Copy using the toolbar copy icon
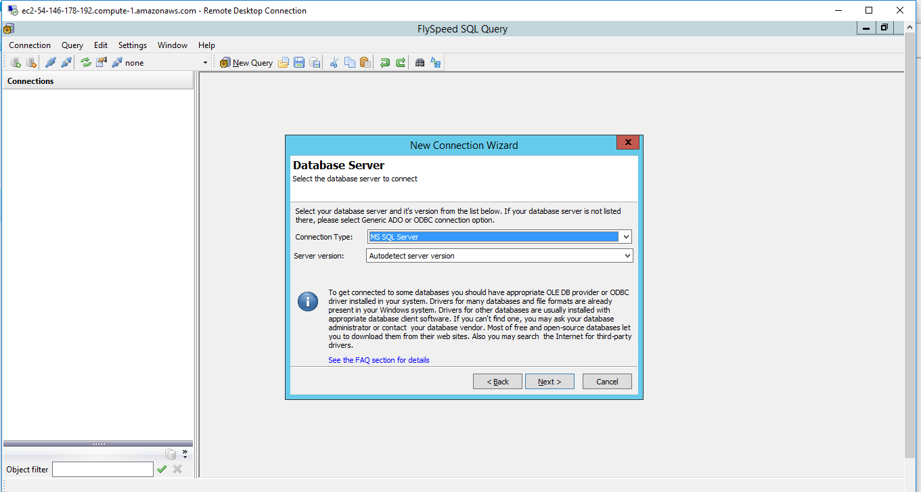This screenshot has height=492, width=921. point(349,62)
